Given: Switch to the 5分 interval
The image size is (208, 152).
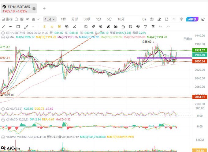Looking at the screenshot, I should [x=109, y=19].
